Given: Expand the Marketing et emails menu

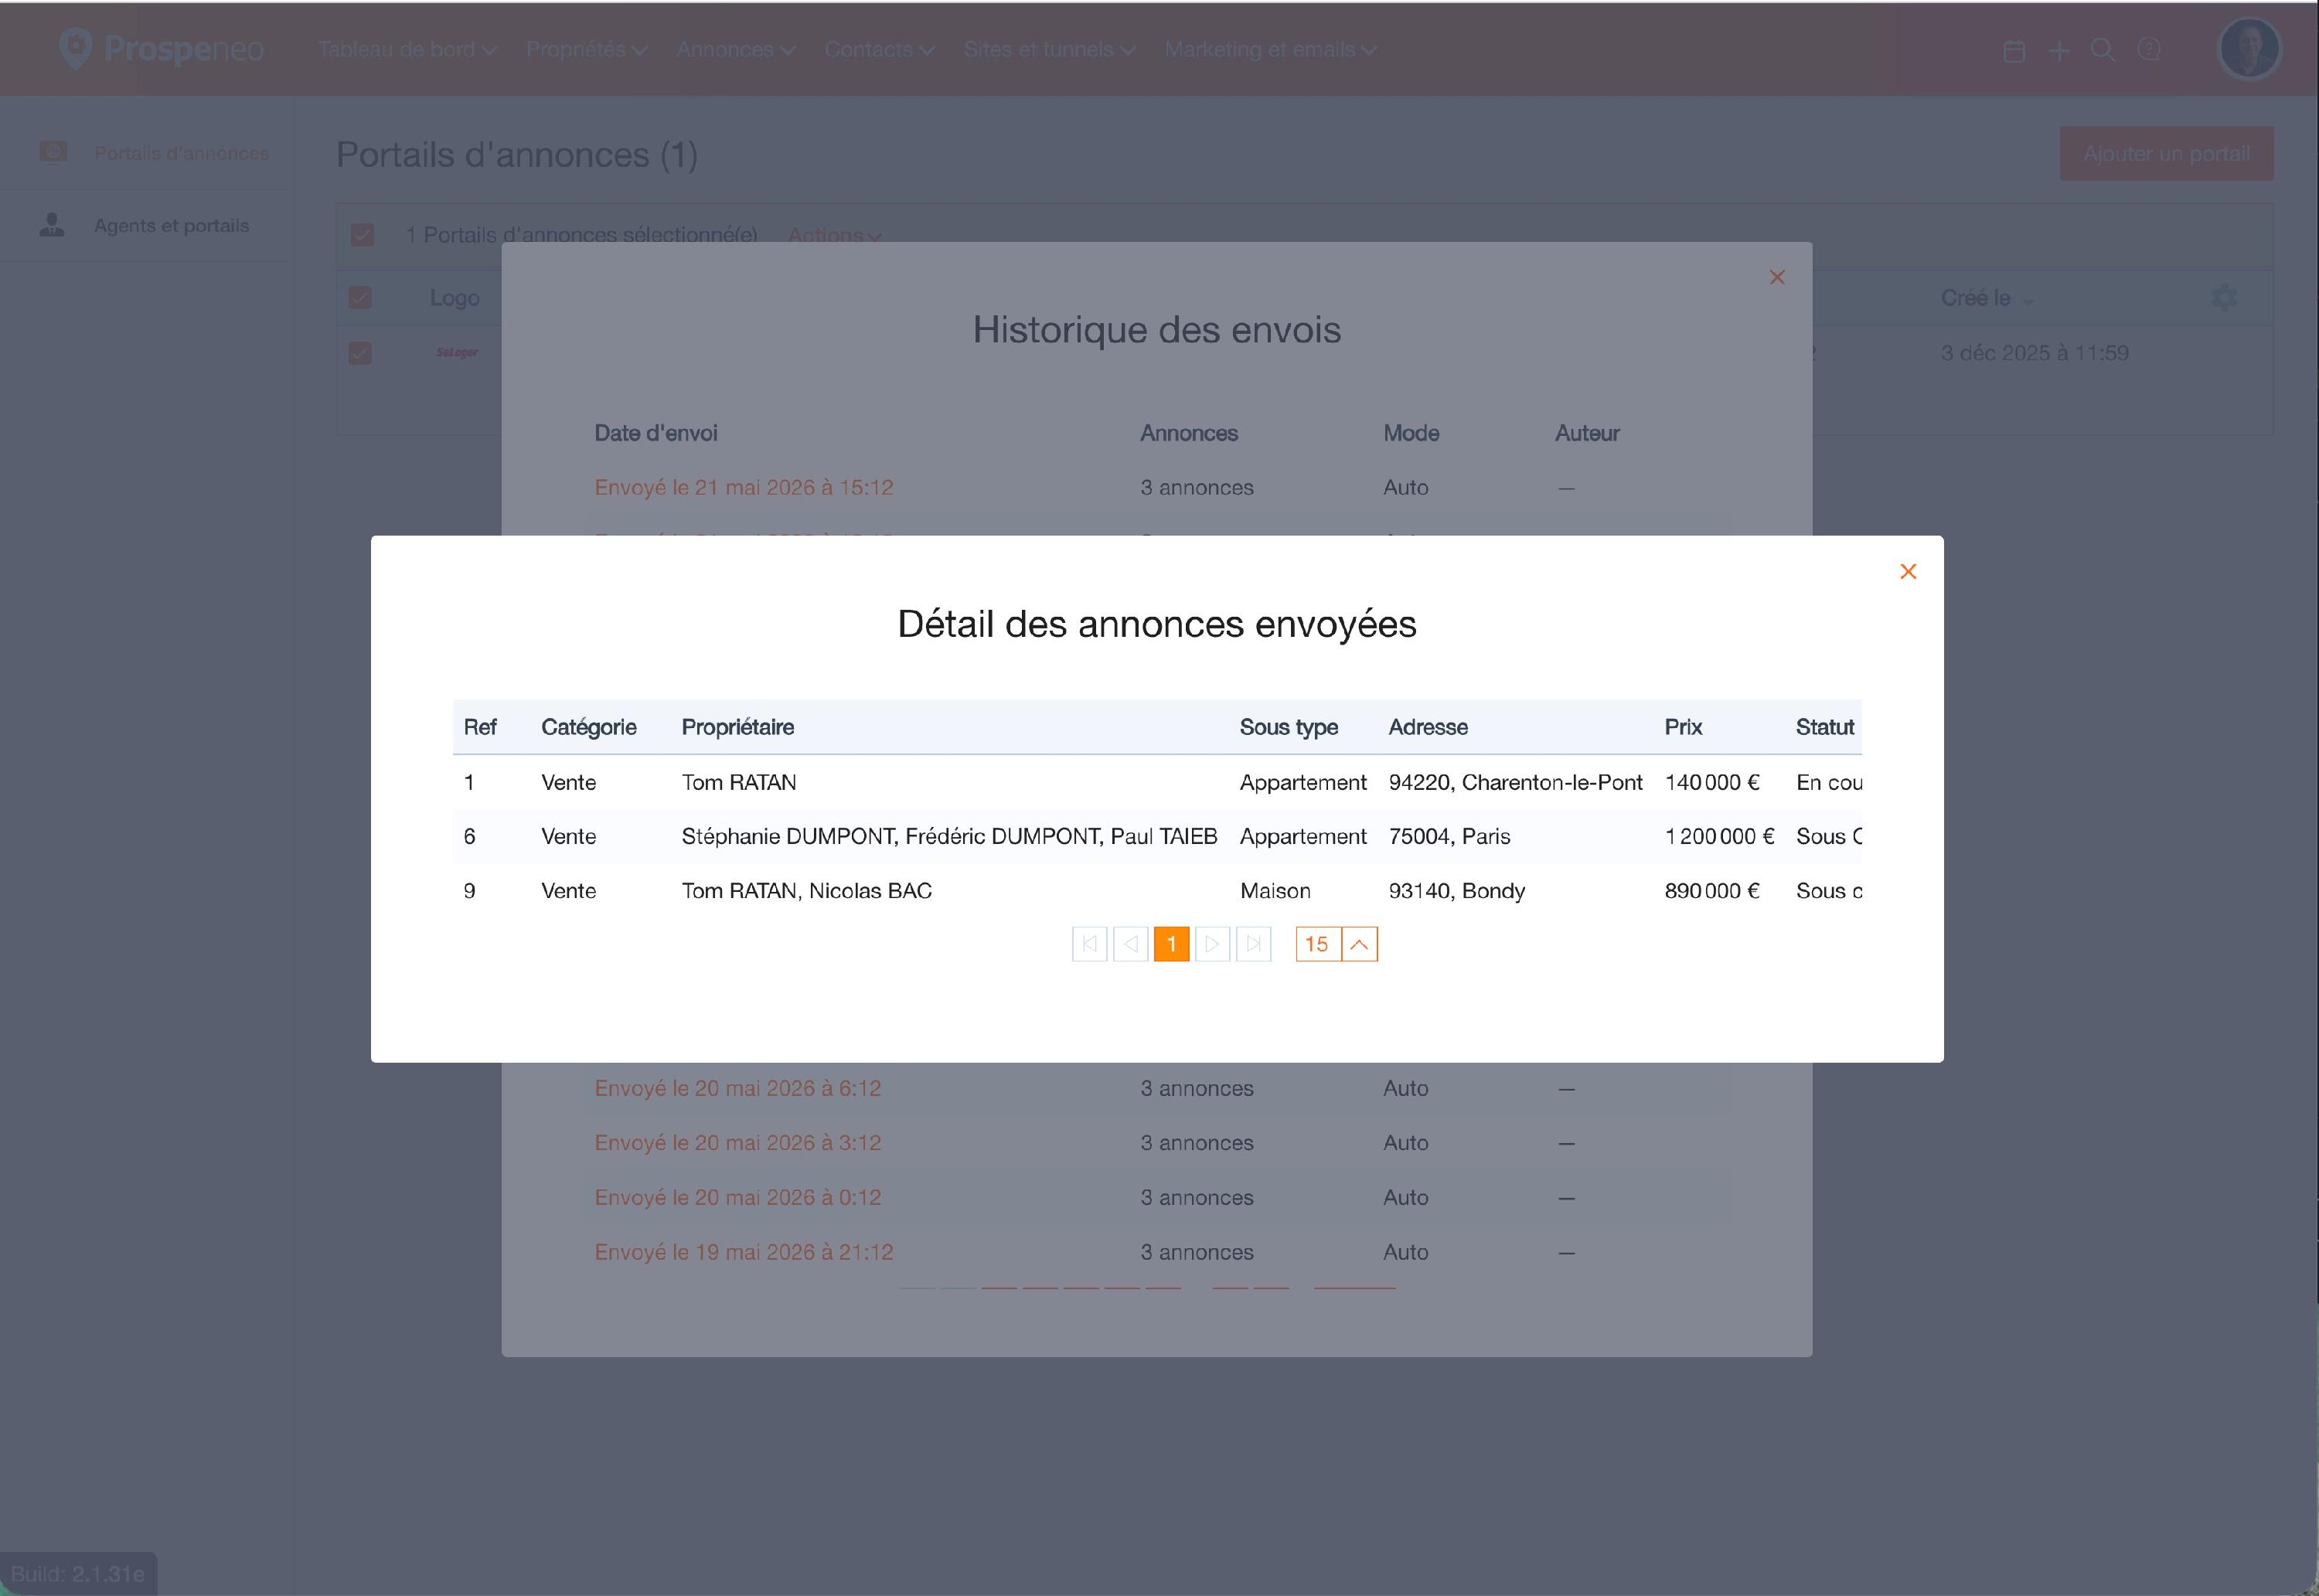Looking at the screenshot, I should tap(1270, 50).
